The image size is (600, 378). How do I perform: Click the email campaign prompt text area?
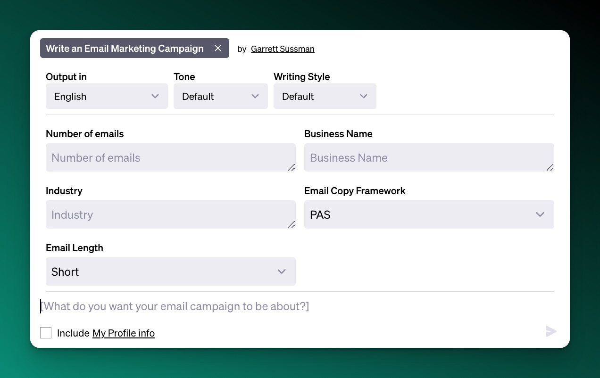pyautogui.click(x=283, y=306)
